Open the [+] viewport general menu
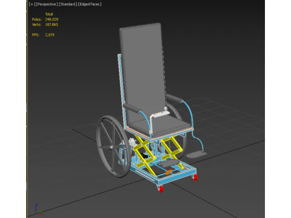 click(32, 4)
